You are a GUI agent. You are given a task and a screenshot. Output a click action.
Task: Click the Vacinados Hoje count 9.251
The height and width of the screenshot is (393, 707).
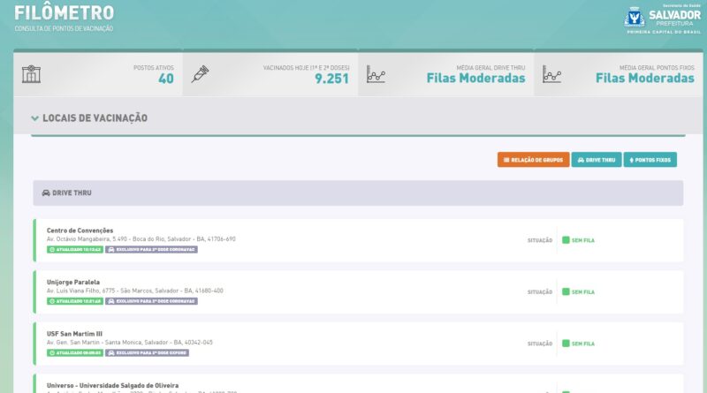tap(331, 79)
